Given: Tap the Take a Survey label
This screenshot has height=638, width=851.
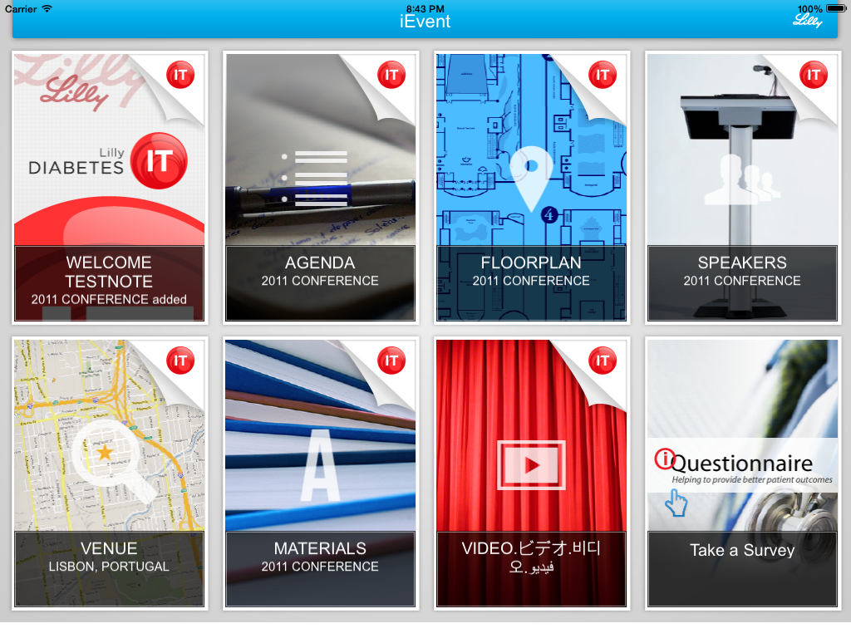Looking at the screenshot, I should coord(742,550).
